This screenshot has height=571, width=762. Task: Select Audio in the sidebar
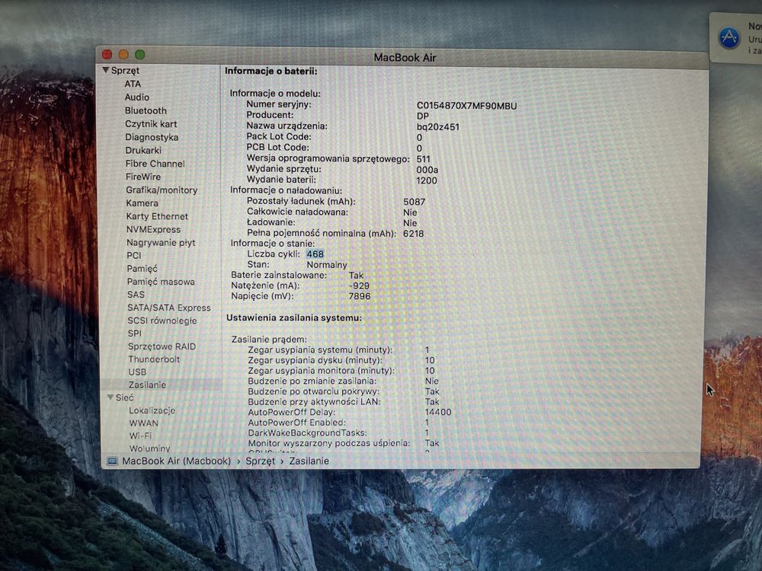click(x=137, y=97)
